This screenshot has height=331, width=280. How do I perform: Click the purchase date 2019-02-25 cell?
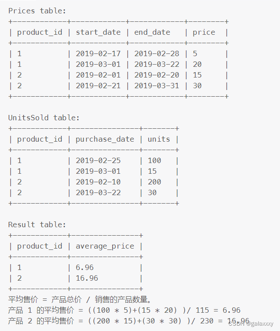coord(98,161)
